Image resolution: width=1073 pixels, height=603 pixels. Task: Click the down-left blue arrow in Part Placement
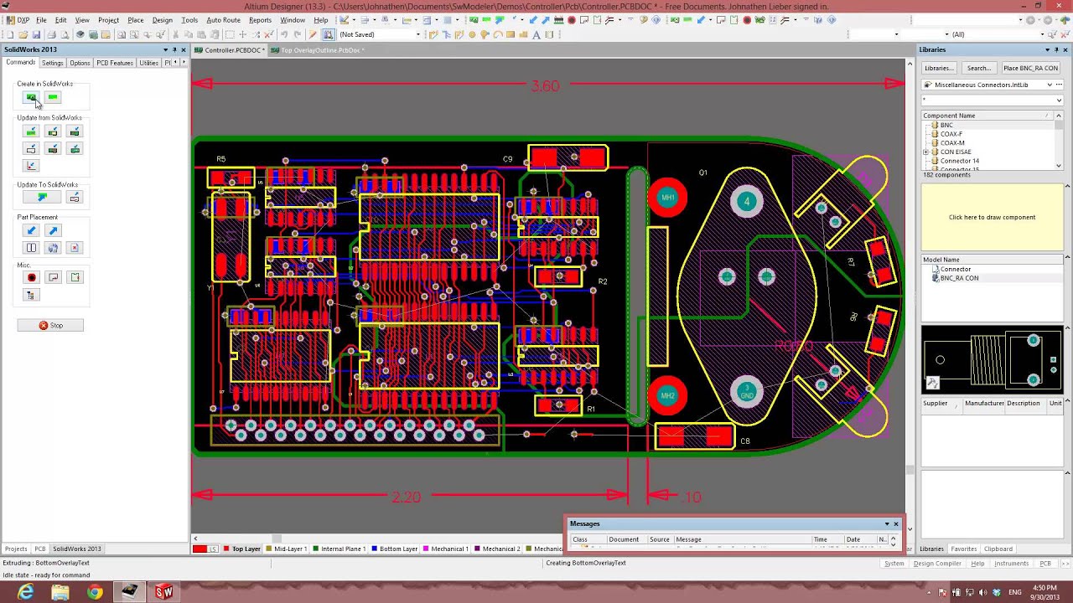tap(32, 231)
